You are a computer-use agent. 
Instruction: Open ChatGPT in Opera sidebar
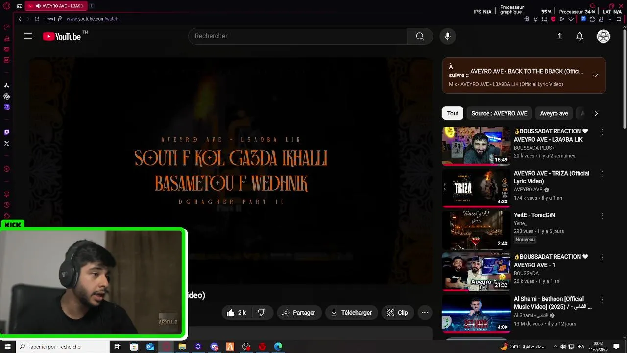tap(6, 96)
